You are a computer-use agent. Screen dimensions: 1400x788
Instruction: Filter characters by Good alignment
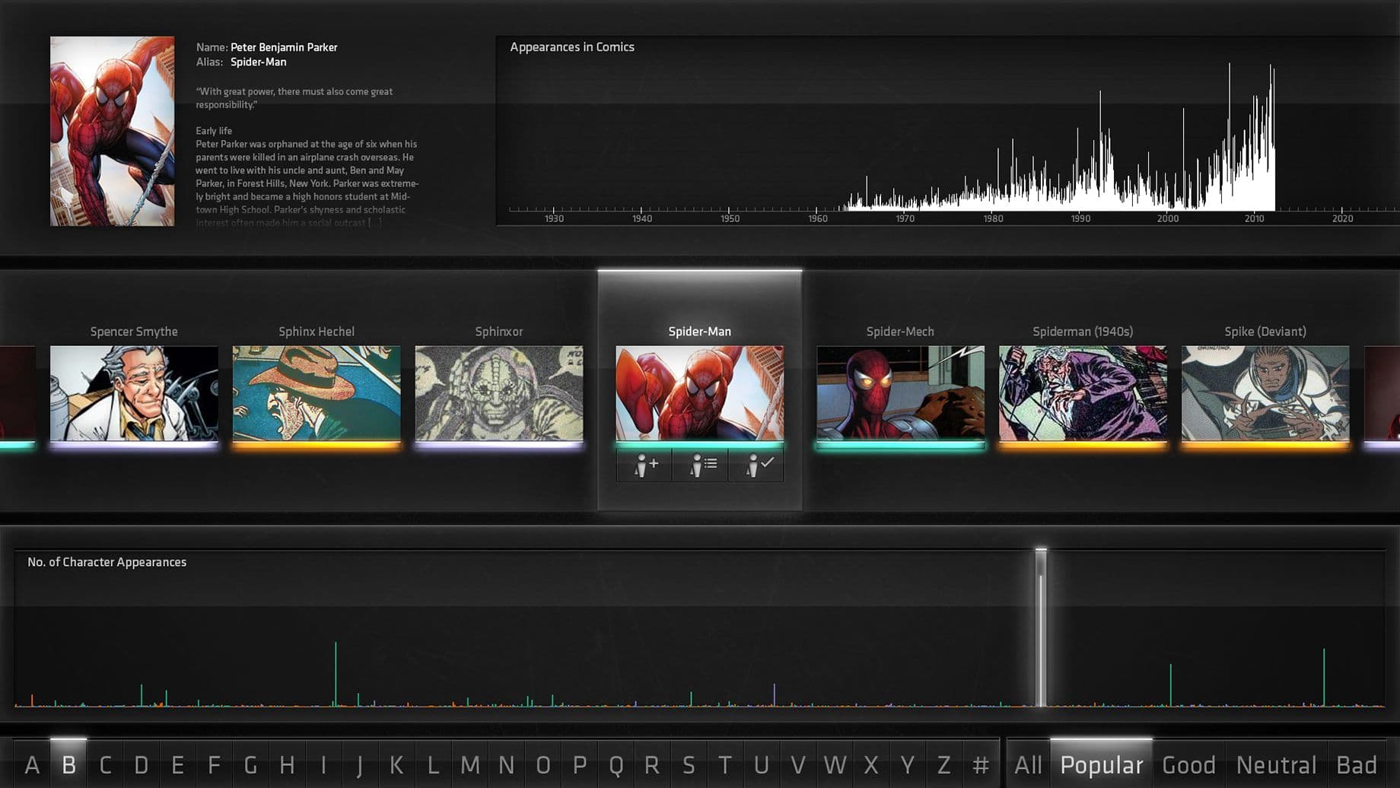(1188, 764)
